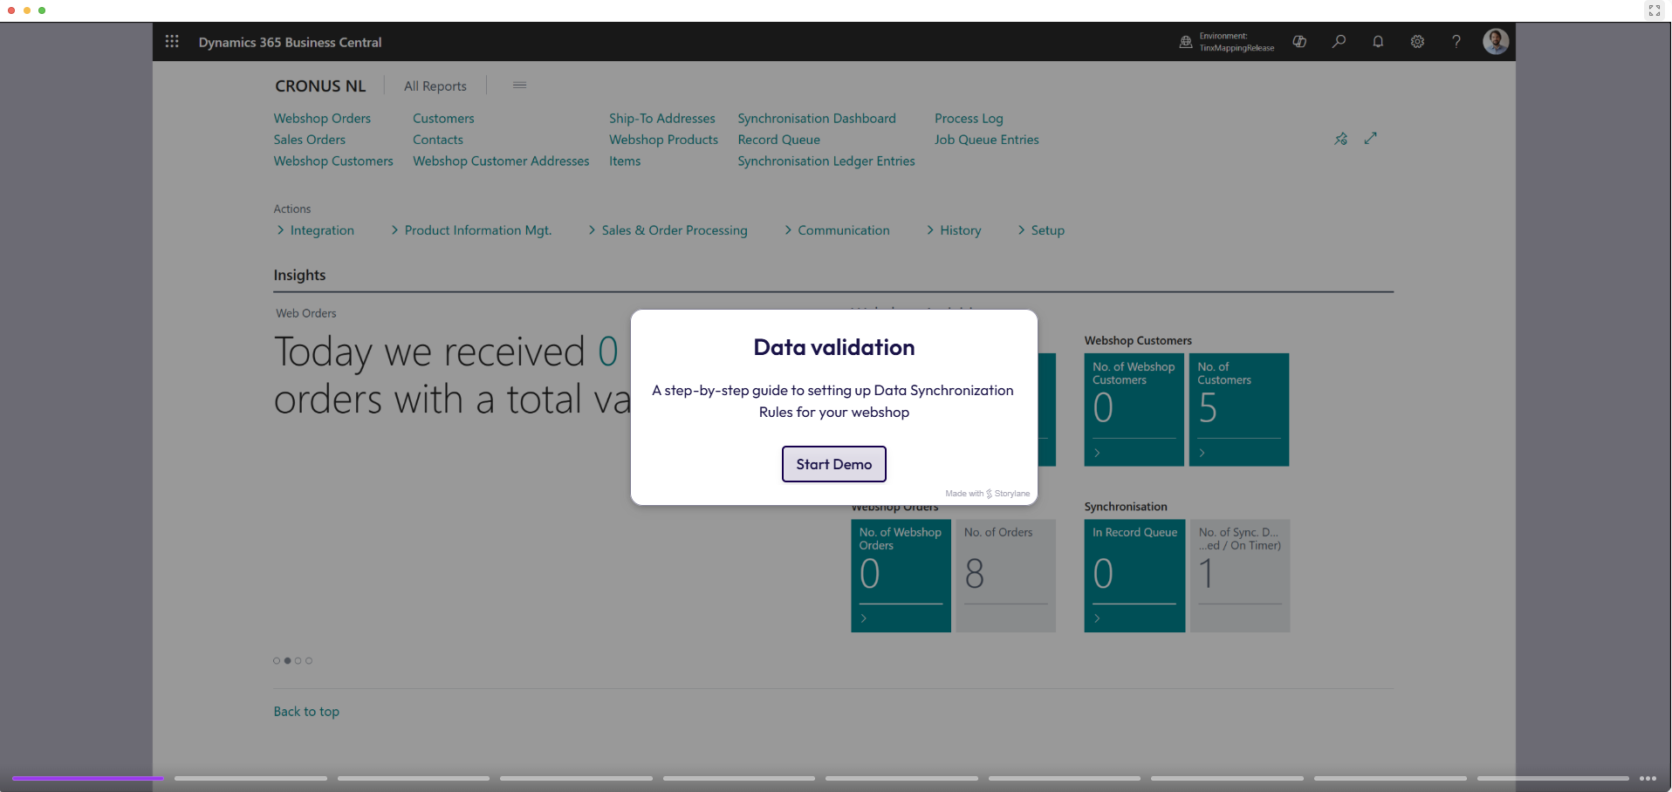Image resolution: width=1672 pixels, height=792 pixels.
Task: Open Webshop Products link
Action: point(663,140)
